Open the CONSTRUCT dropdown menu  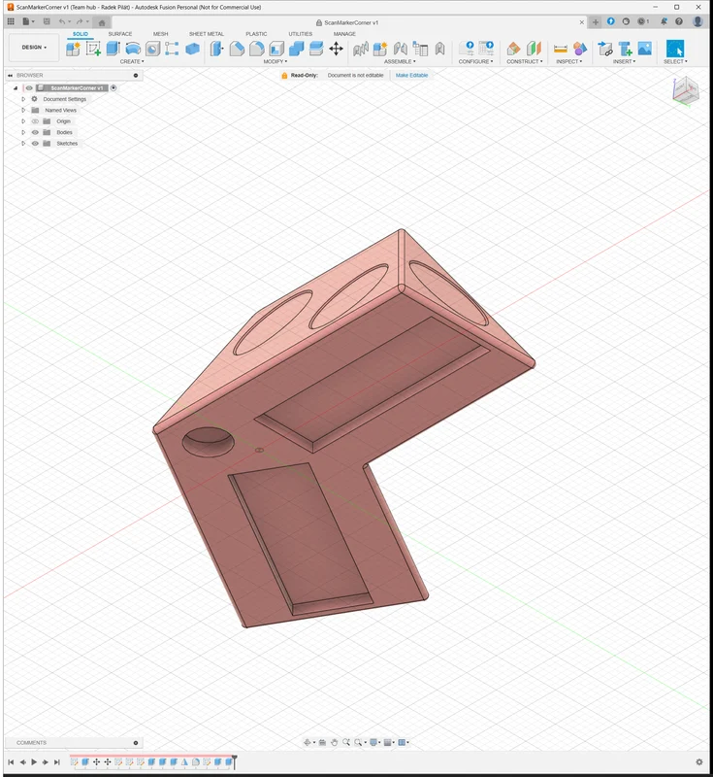(525, 61)
